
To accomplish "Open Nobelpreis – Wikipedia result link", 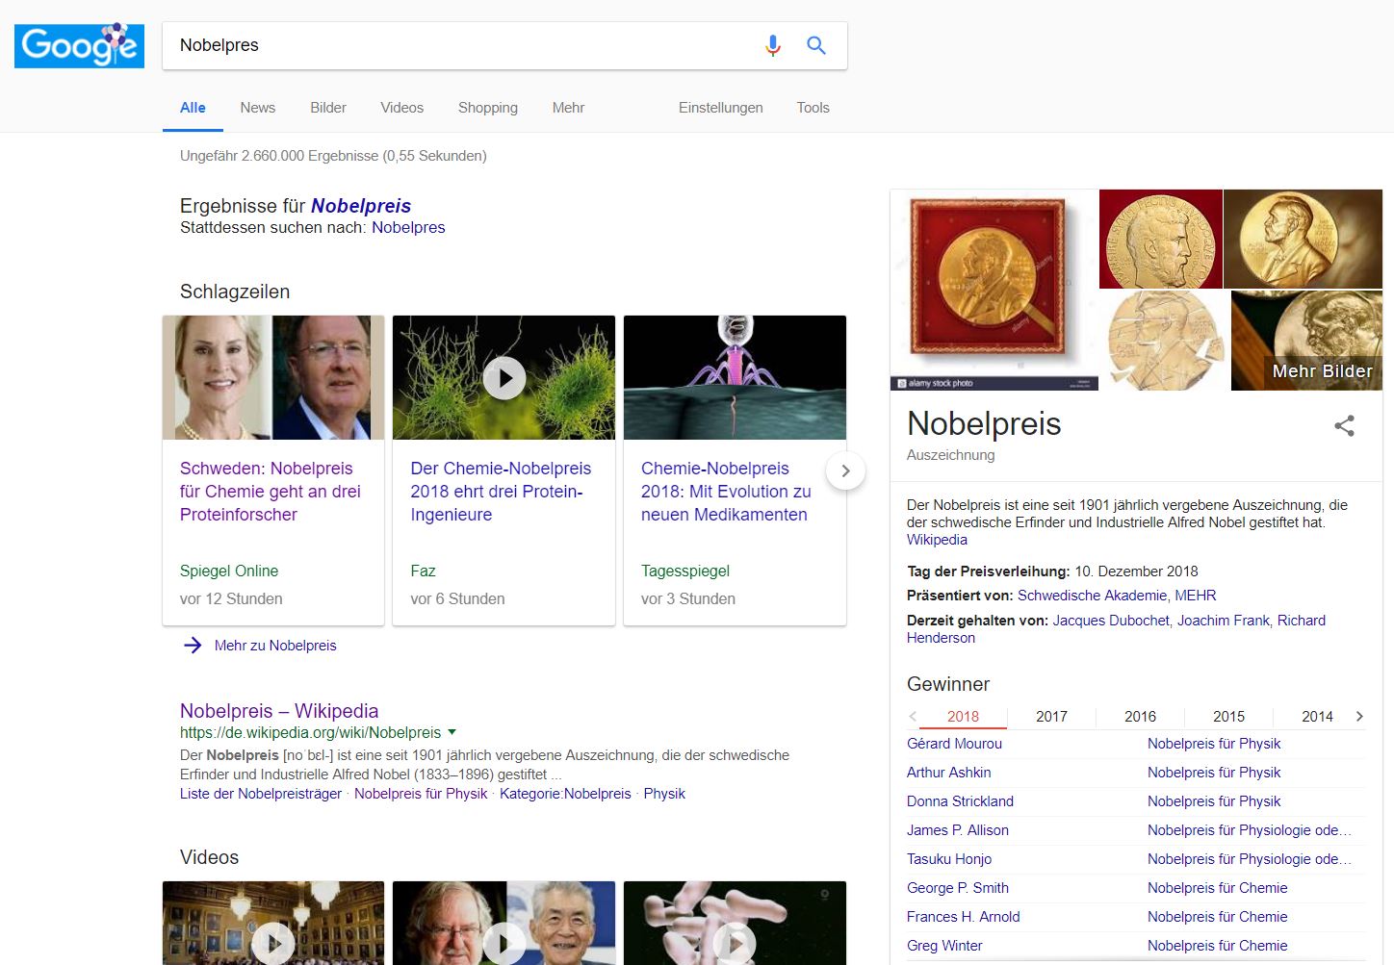I will [279, 711].
